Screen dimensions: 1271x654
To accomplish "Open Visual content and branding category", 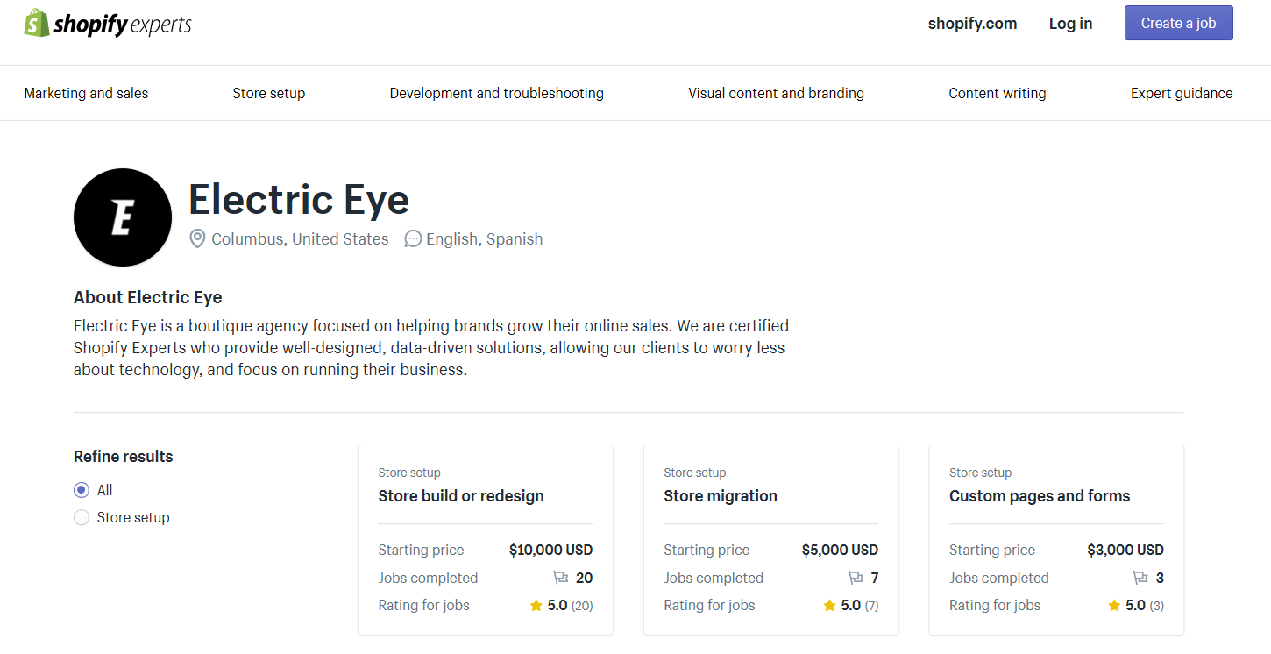I will tap(776, 93).
